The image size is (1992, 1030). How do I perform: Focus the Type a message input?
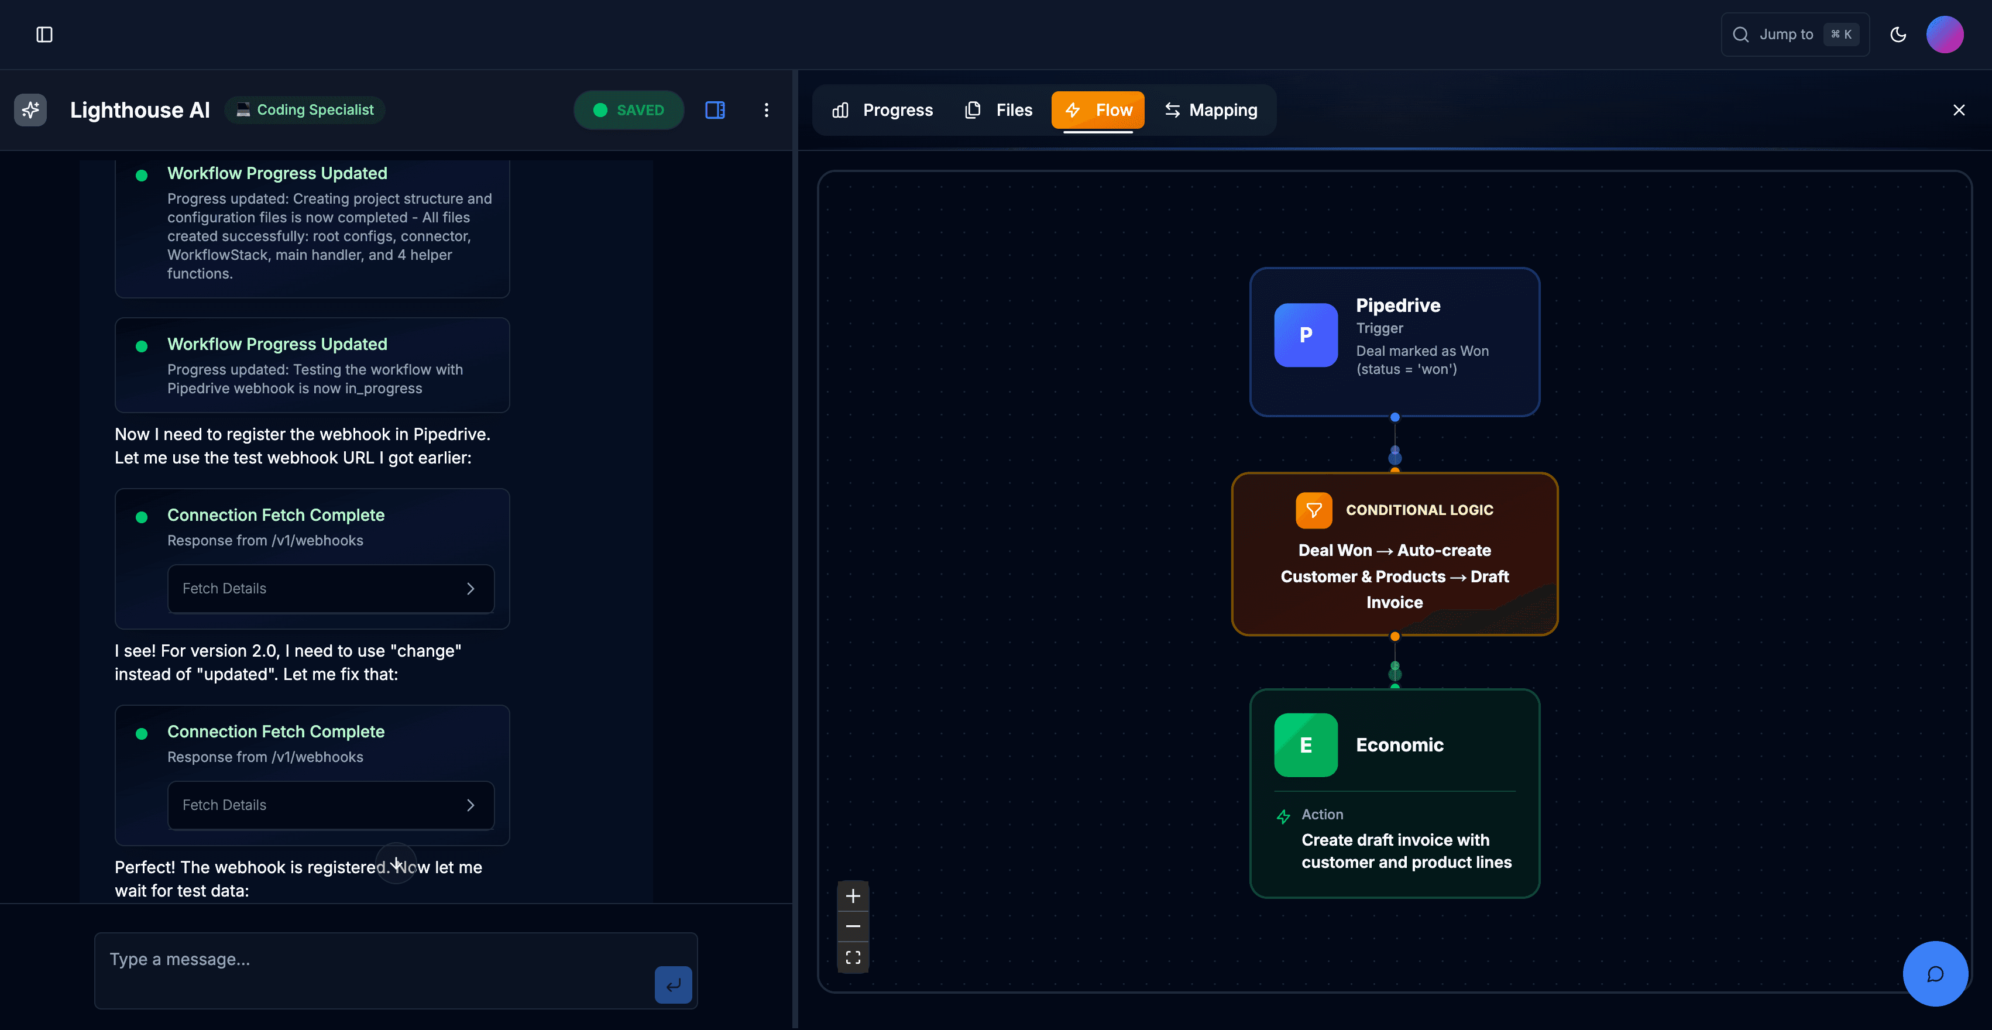point(371,960)
